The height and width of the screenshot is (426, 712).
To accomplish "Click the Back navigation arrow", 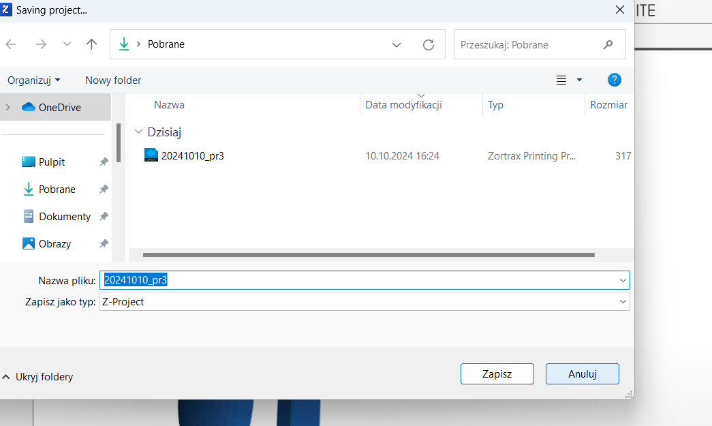I will (x=11, y=44).
